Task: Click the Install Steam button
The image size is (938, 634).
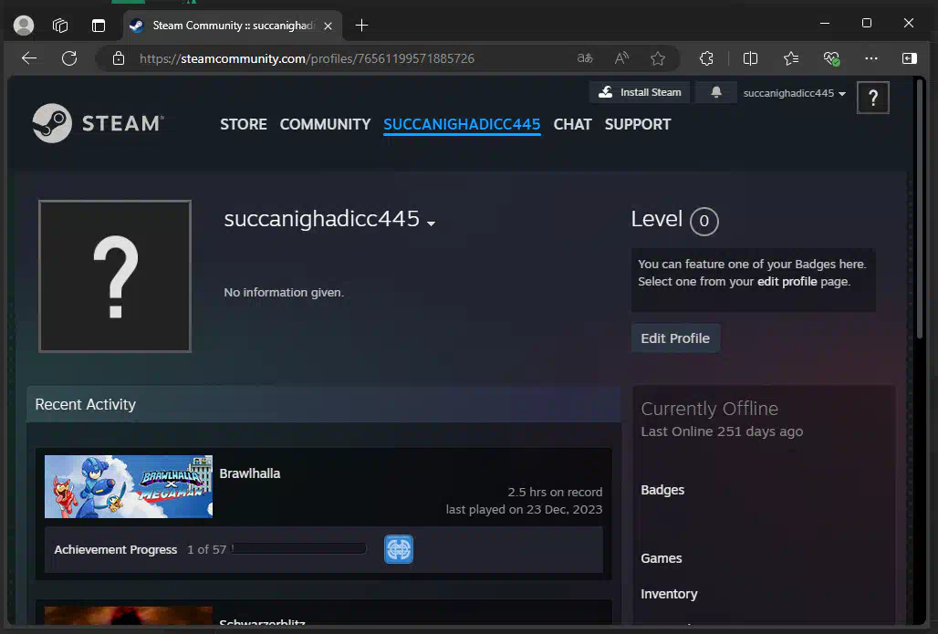Action: [x=640, y=92]
